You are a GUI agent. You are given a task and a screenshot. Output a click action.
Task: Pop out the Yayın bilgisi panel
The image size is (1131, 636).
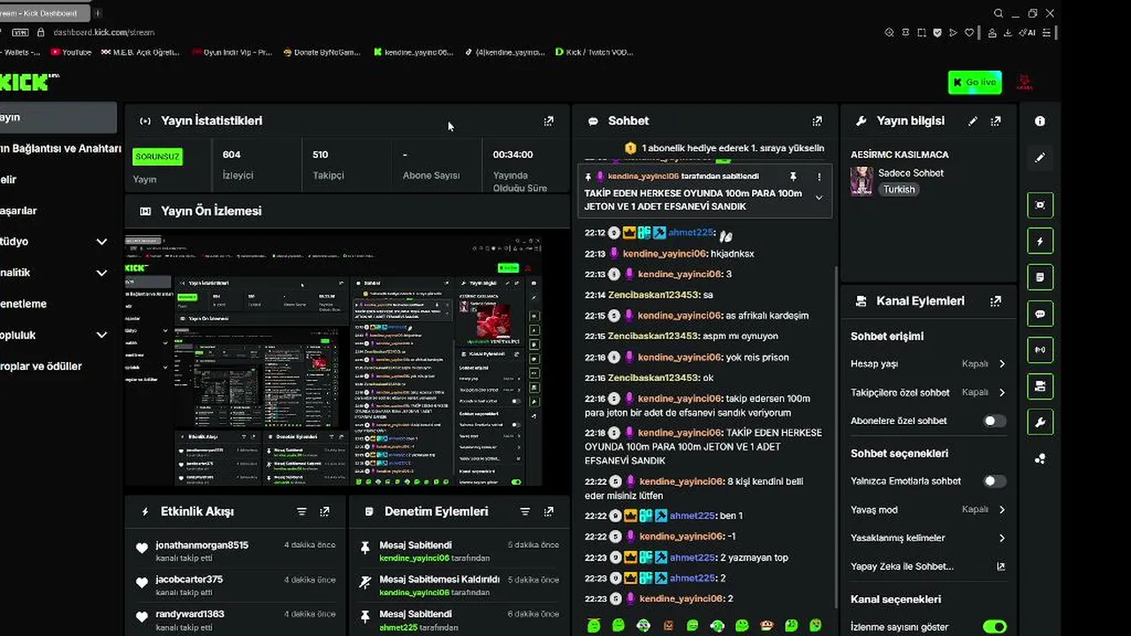tap(996, 121)
